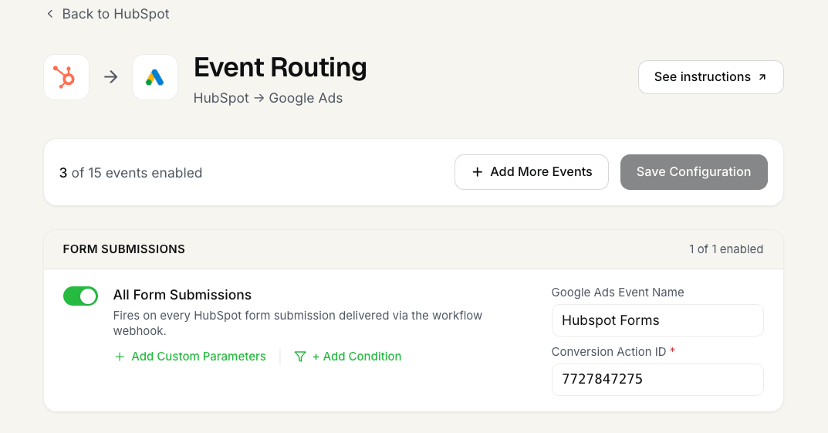Click the '1 of 1 enabled' status text

click(726, 249)
